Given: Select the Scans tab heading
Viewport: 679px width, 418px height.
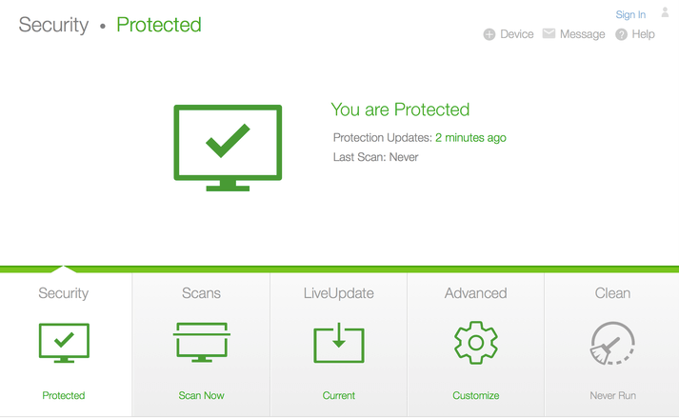Looking at the screenshot, I should pyautogui.click(x=201, y=293).
